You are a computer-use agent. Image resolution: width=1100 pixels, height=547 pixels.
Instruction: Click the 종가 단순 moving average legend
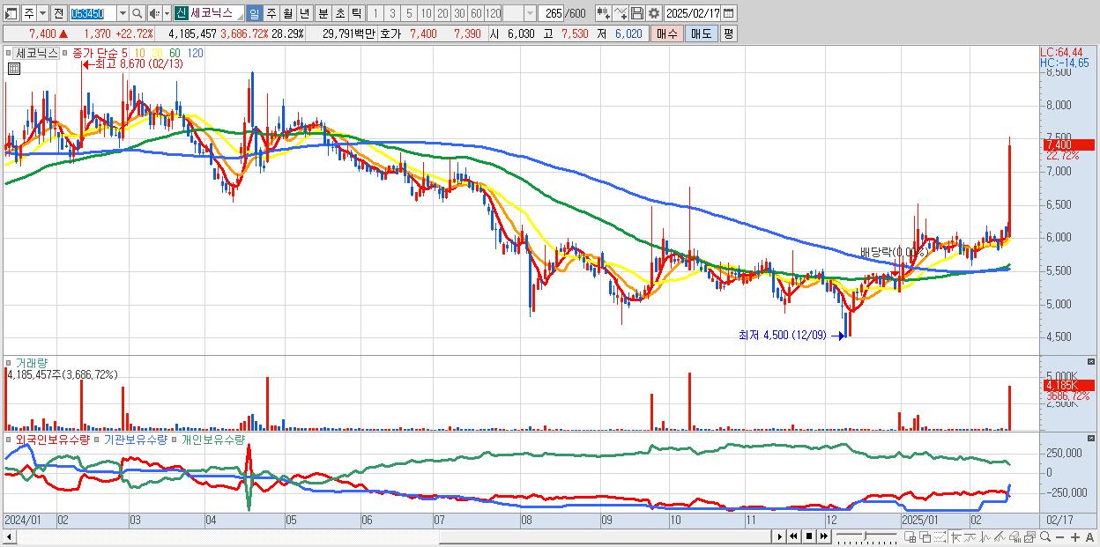(x=100, y=53)
